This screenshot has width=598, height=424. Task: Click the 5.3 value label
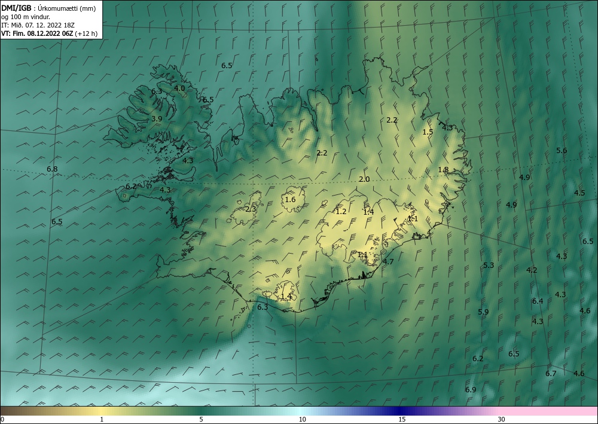tap(489, 265)
